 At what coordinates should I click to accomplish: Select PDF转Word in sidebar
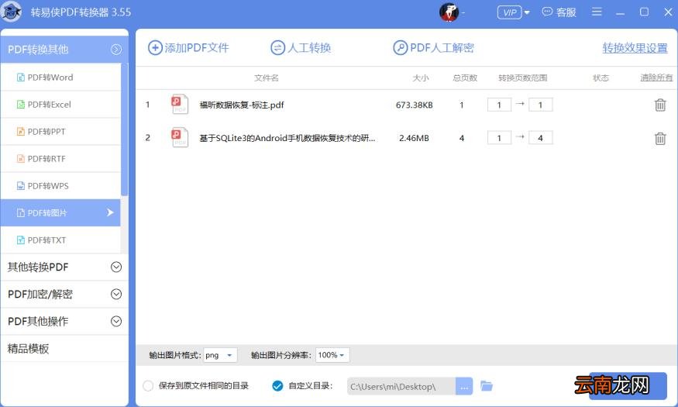pyautogui.click(x=60, y=78)
